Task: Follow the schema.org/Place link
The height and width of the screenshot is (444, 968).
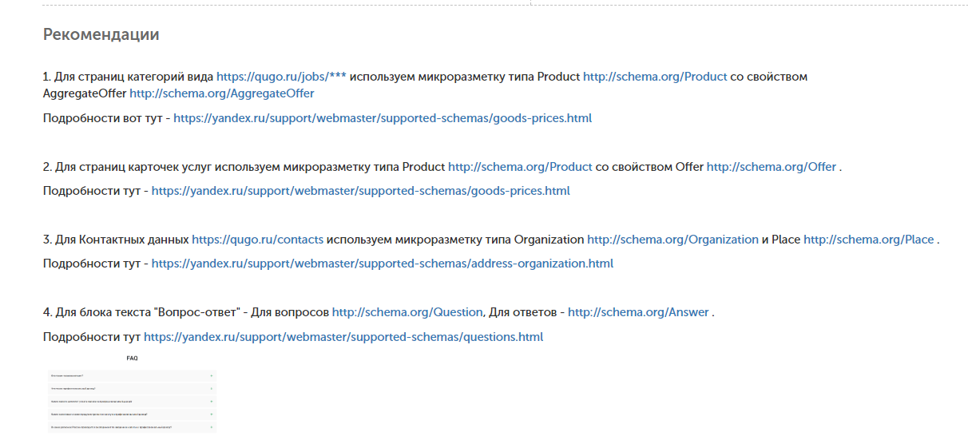Action: (868, 240)
